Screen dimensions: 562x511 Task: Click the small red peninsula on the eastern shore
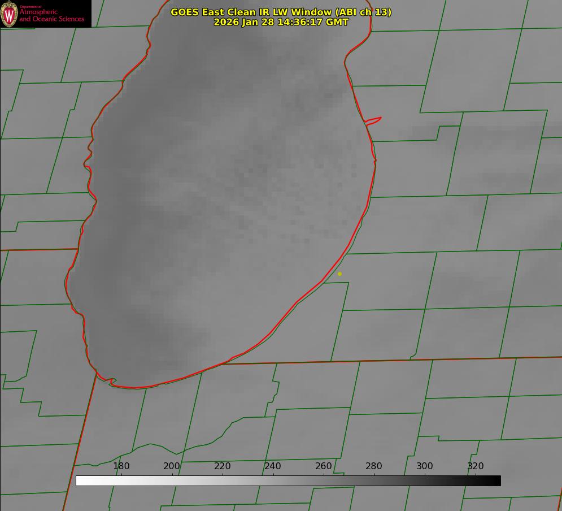tap(374, 120)
